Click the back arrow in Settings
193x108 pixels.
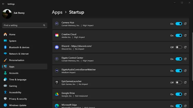pyautogui.click(x=3, y=4)
